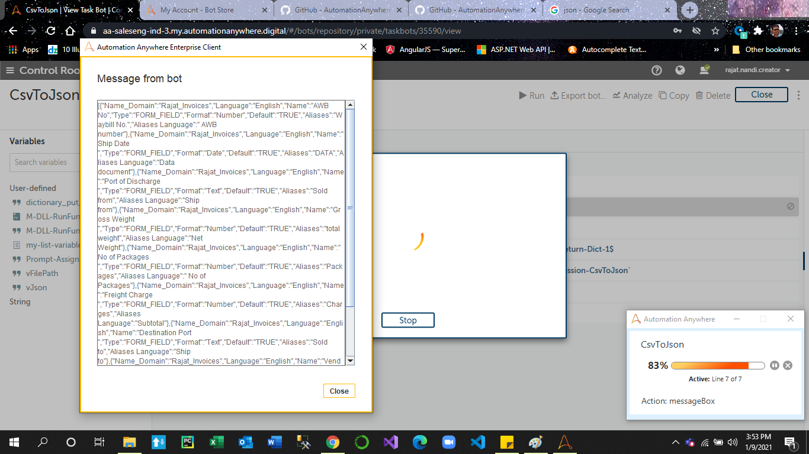
Task: Click the saved passwords key icon
Action: (677, 31)
